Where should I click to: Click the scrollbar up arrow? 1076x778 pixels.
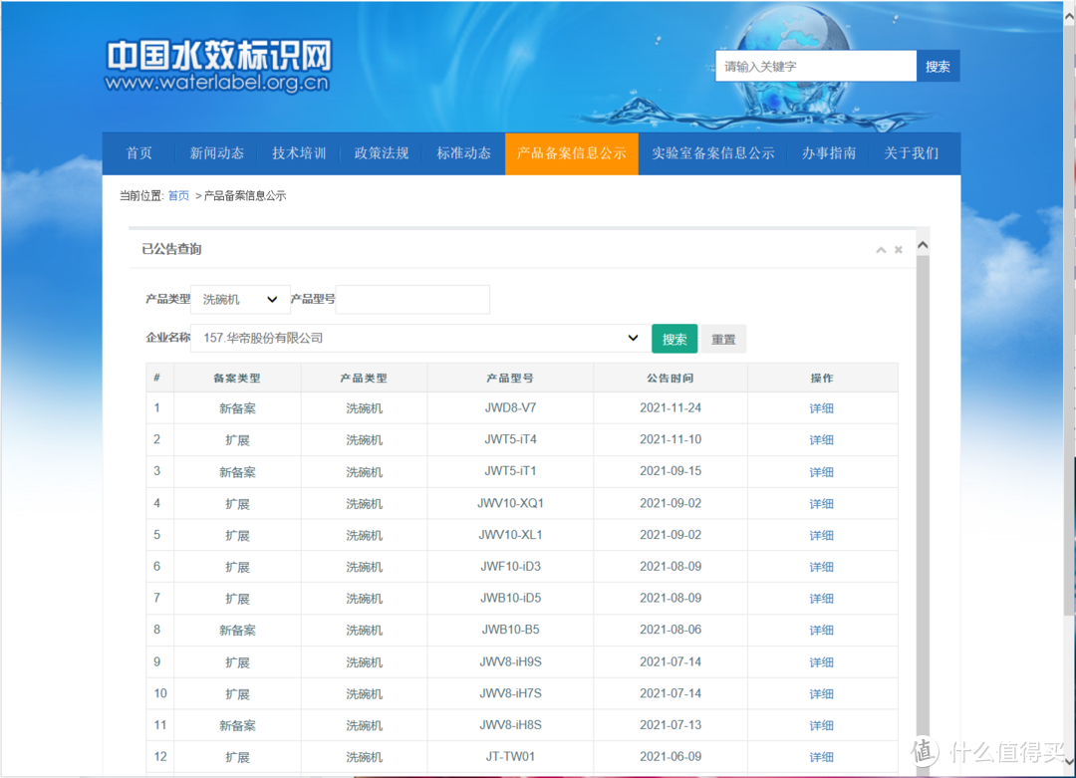click(x=923, y=245)
